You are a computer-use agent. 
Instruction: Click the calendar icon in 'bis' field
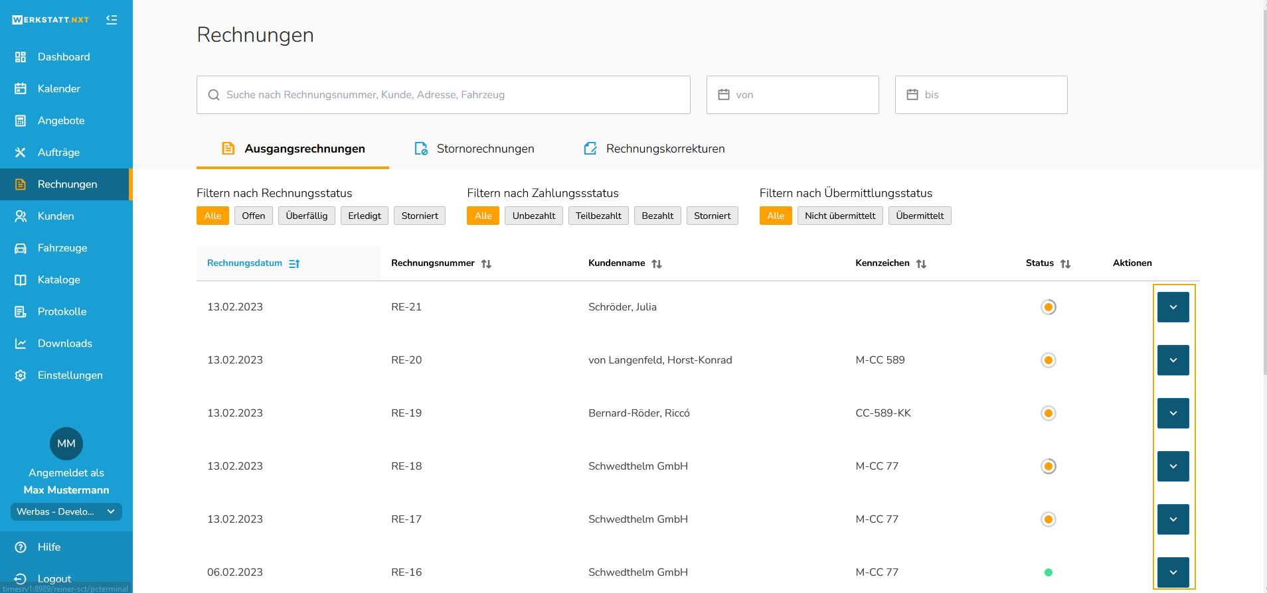click(912, 95)
